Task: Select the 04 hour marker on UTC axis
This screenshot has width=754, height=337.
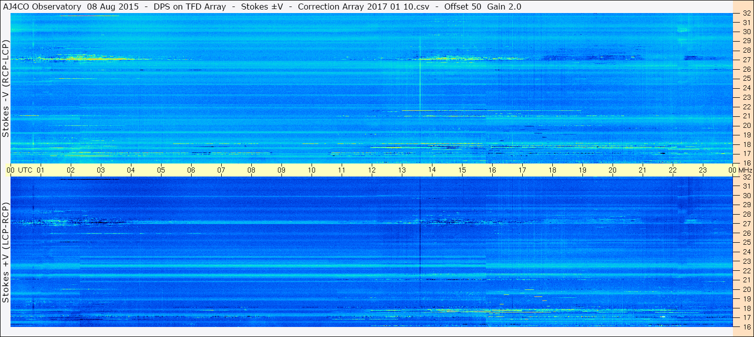Action: [131, 170]
